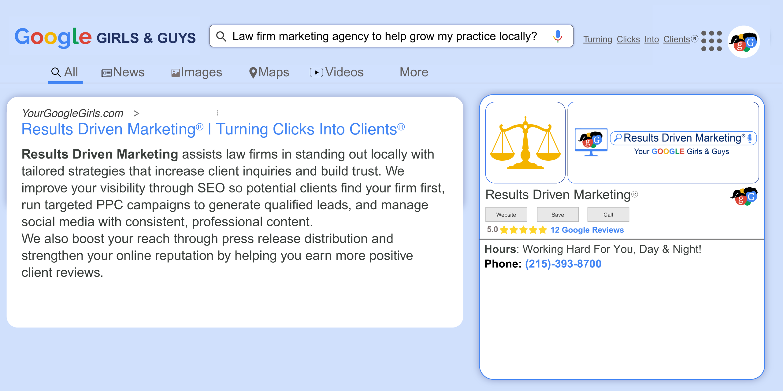Viewport: 783px width, 391px height.
Task: Switch to the Images tab
Action: tap(197, 72)
